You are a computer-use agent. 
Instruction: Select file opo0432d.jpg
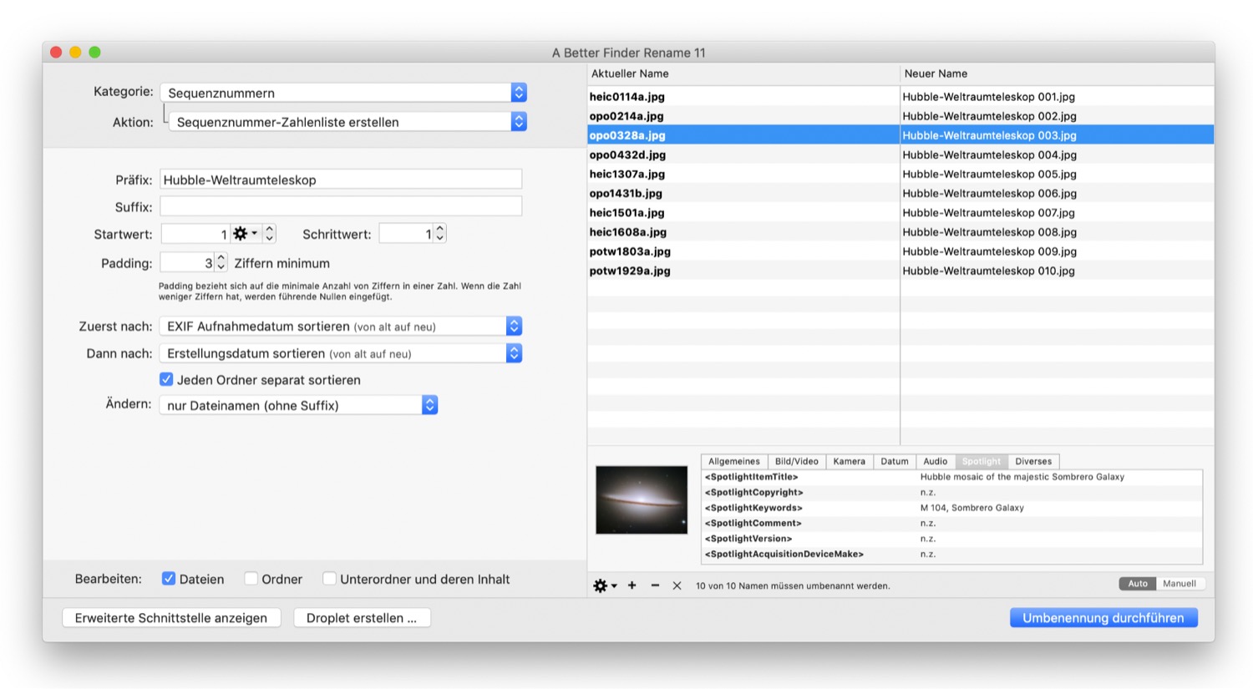(x=627, y=155)
